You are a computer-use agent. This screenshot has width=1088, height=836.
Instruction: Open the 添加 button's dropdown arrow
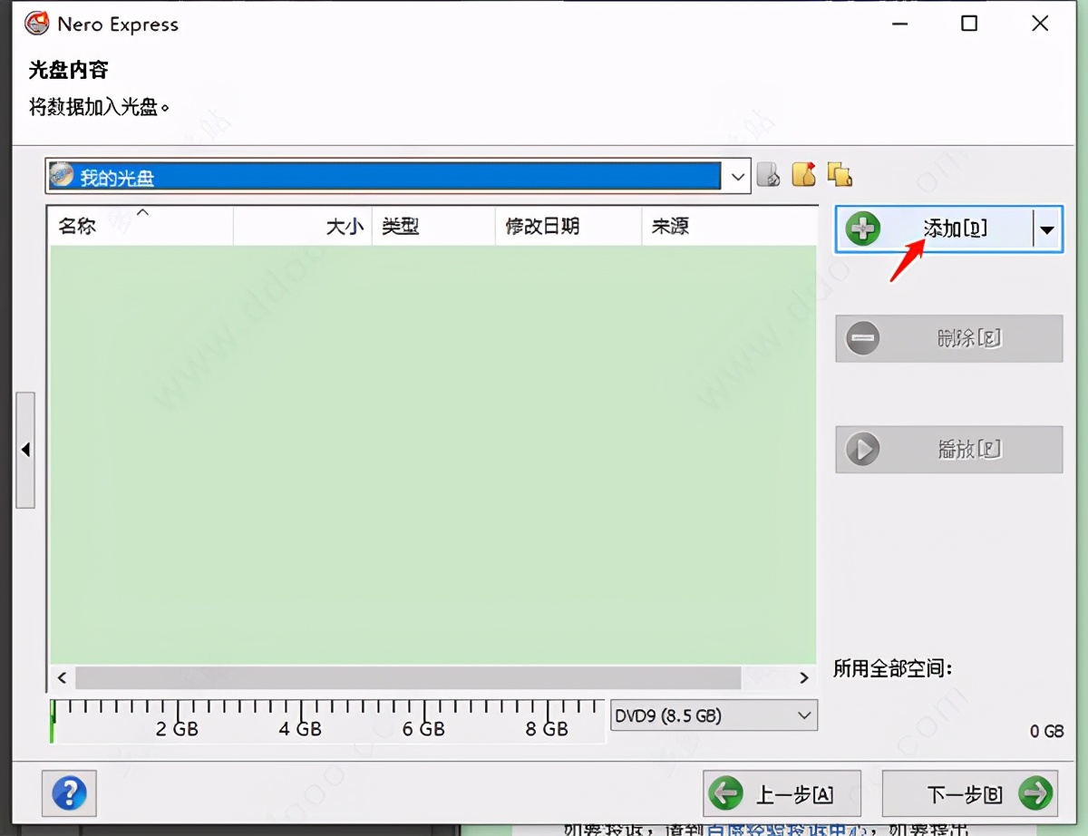coord(1047,228)
